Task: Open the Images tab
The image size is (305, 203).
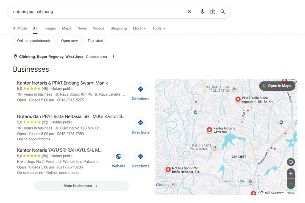Action: click(50, 28)
